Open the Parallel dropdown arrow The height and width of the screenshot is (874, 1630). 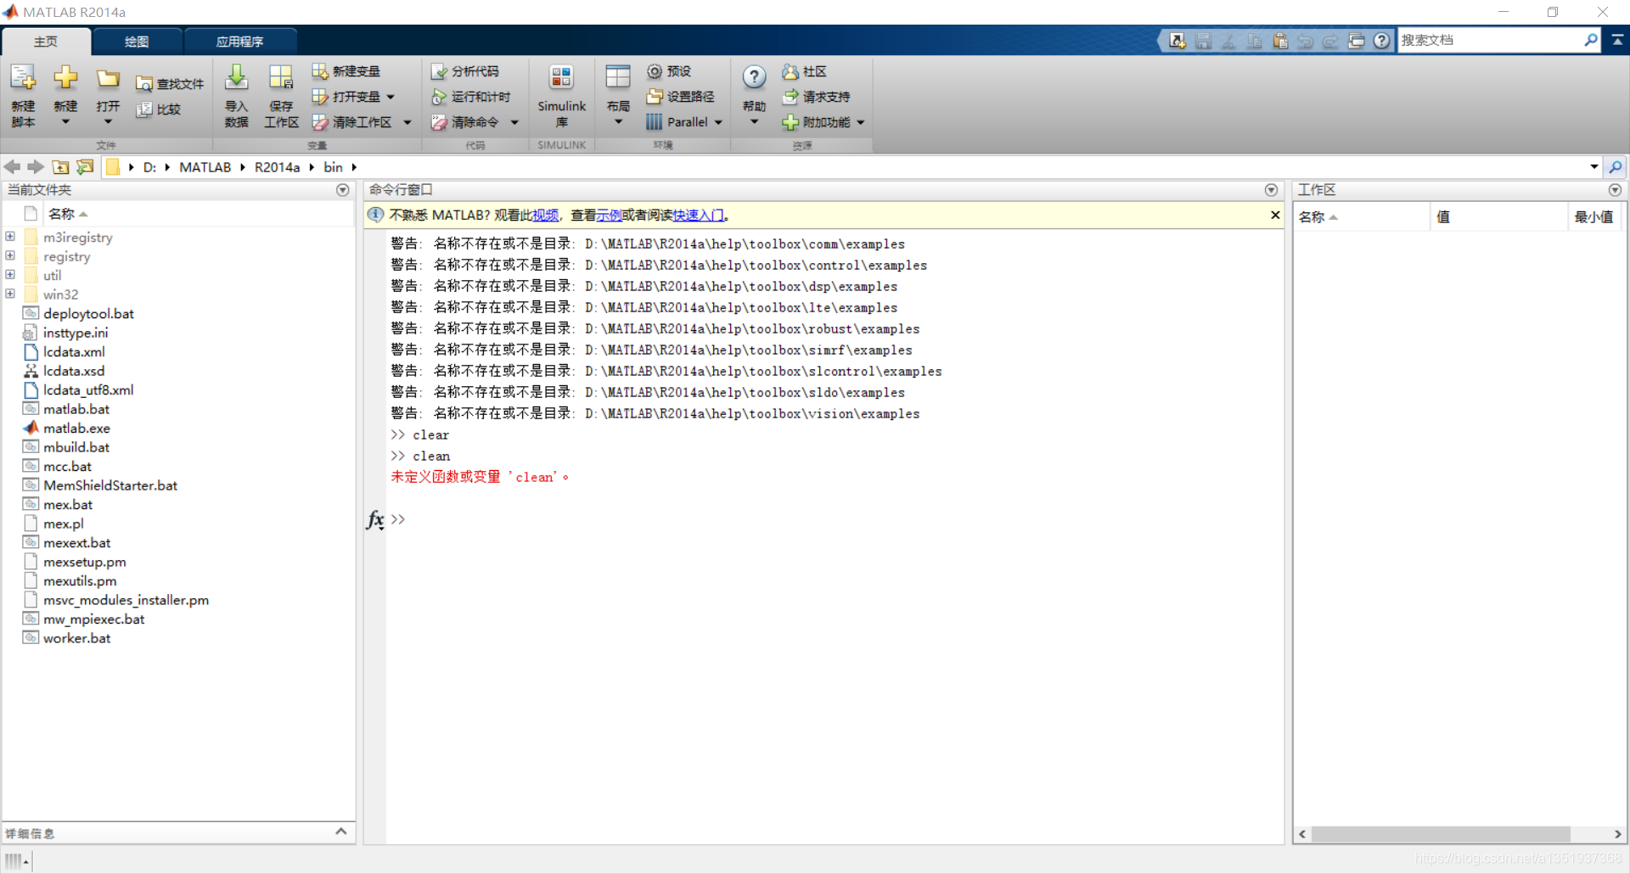point(718,122)
